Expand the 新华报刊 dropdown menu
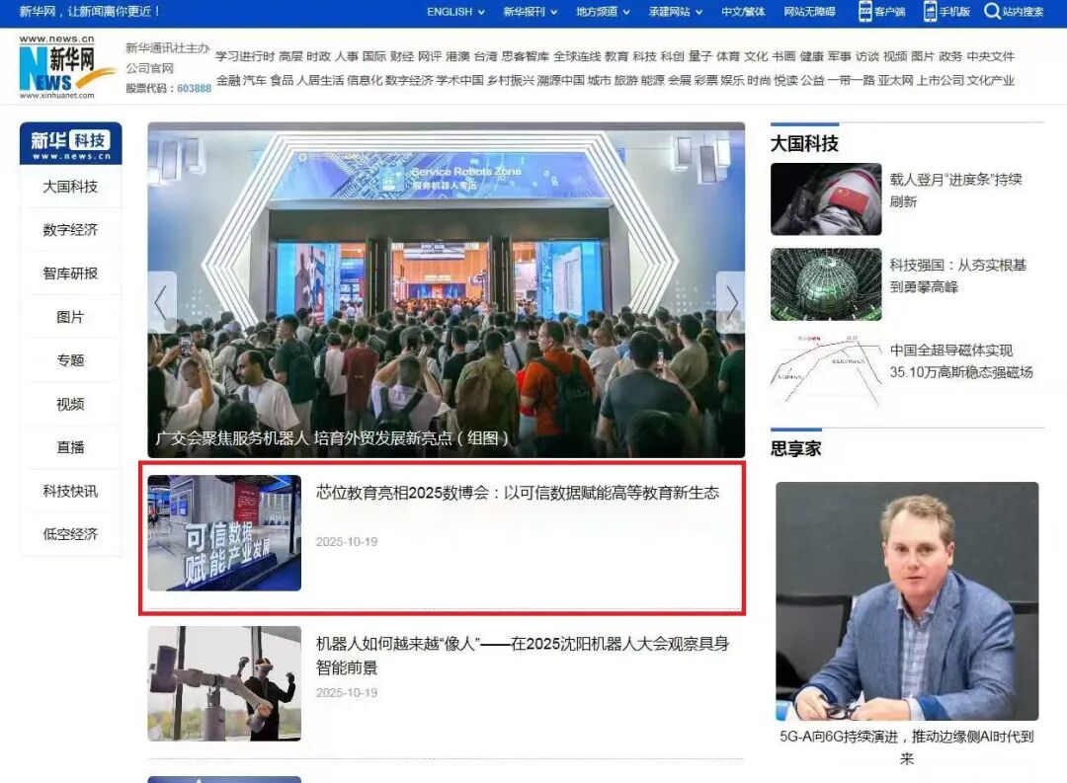1067x783 pixels. pos(530,12)
